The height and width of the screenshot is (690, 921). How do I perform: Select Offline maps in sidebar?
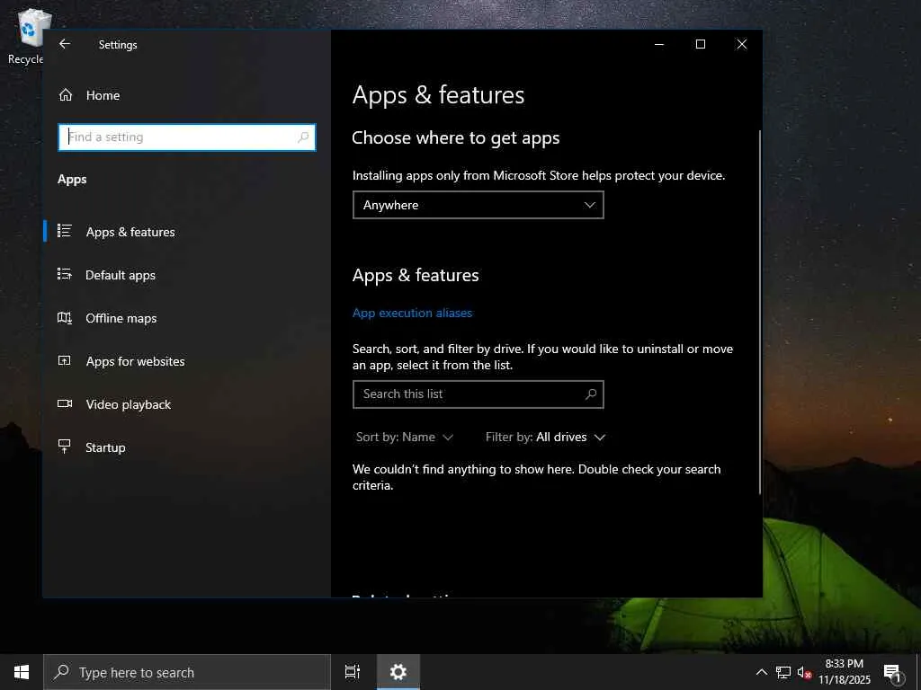point(187,318)
